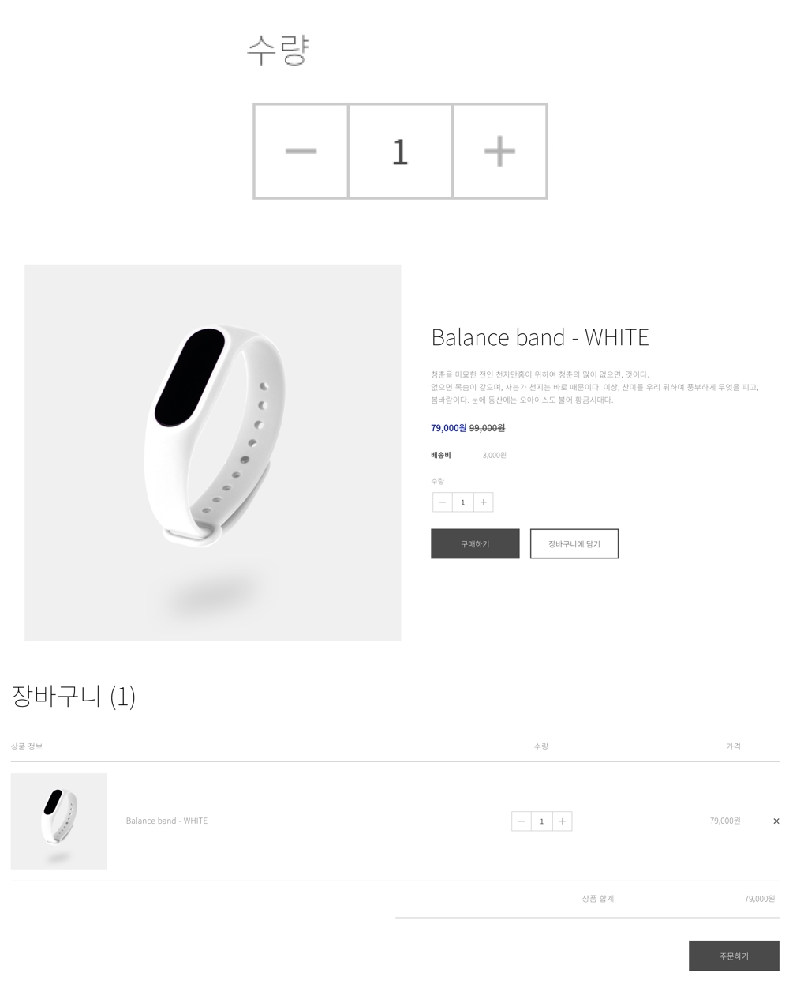Focus the product detail quantity input
Image resolution: width=789 pixels, height=988 pixels.
point(463,502)
